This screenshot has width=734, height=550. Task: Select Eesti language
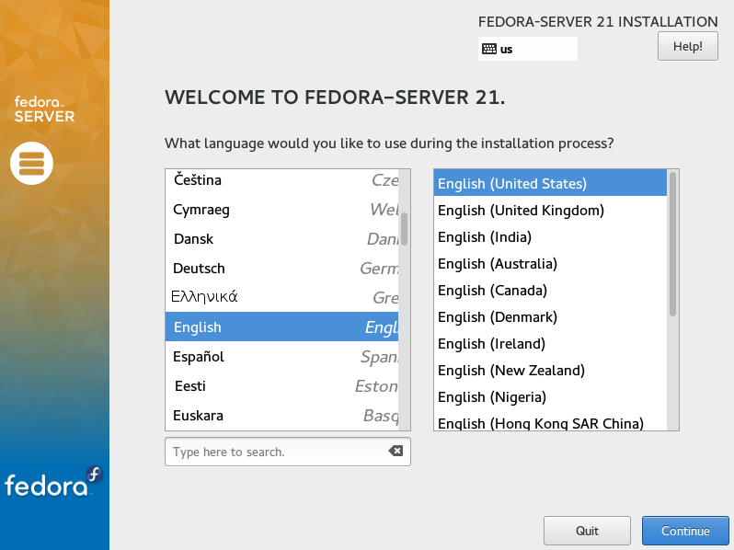point(281,386)
